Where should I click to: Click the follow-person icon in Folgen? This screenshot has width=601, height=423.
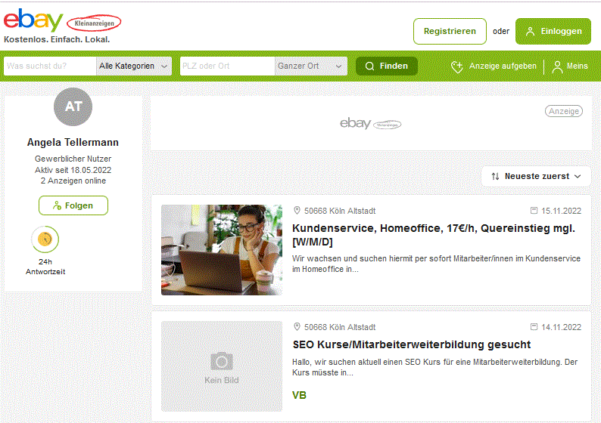(x=57, y=205)
